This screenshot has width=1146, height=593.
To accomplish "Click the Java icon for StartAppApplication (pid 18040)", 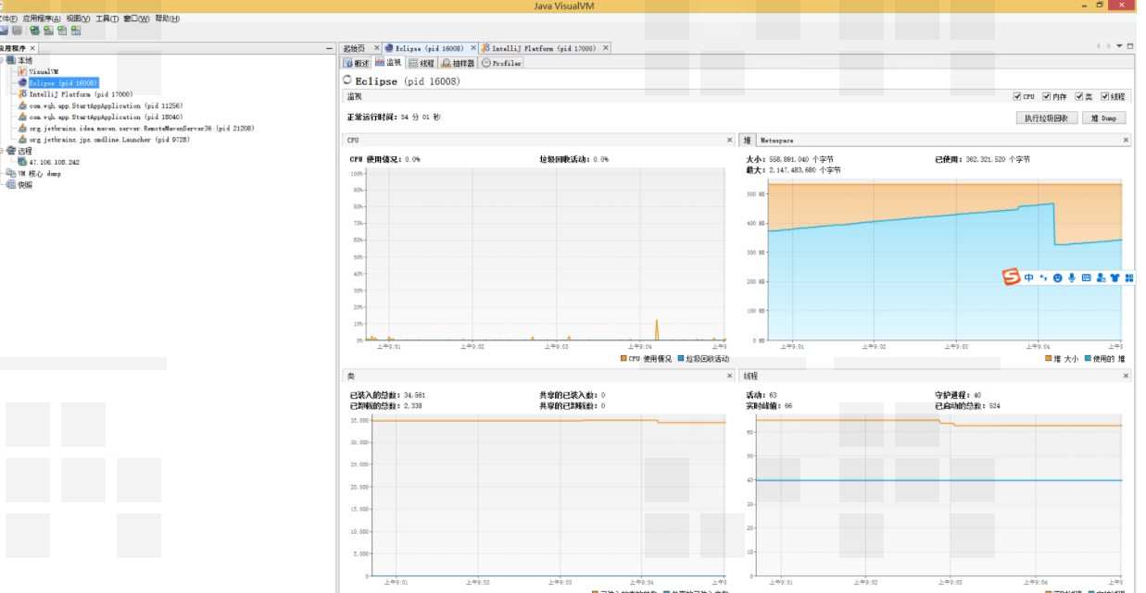I will click(x=22, y=117).
